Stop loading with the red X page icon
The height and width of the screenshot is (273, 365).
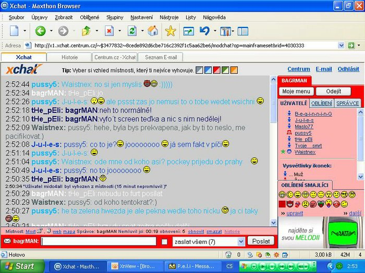(109, 31)
